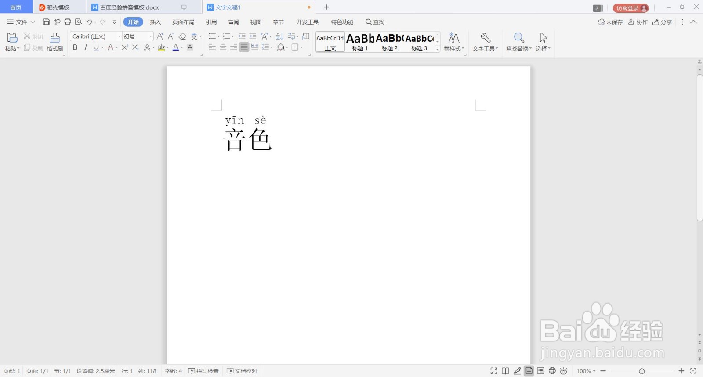Click the zoom slider handle
The height and width of the screenshot is (377, 703).
pyautogui.click(x=641, y=371)
